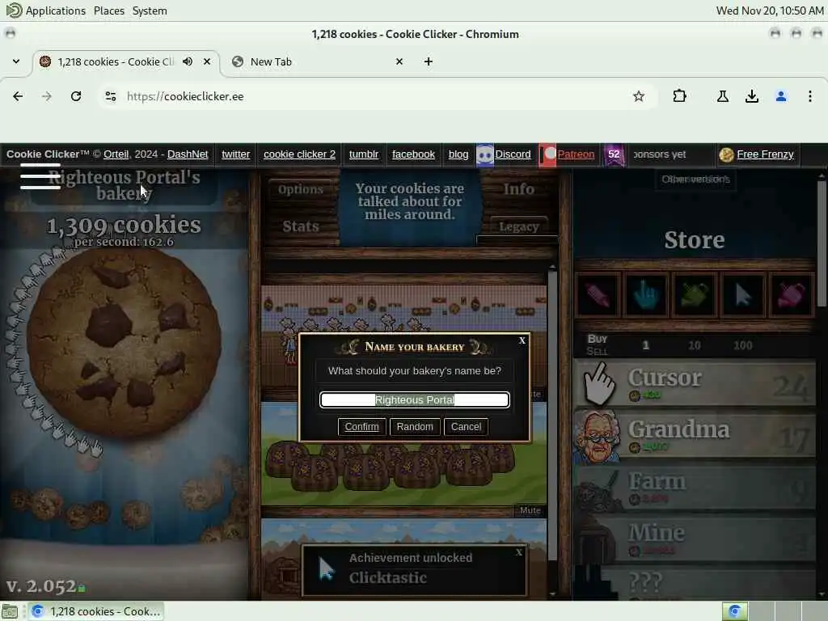Open the Orteil link

click(116, 154)
